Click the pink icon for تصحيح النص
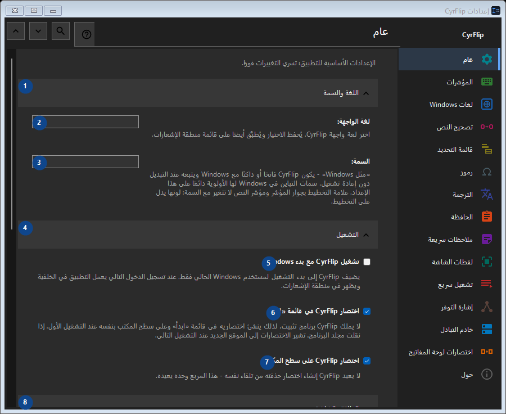 [x=487, y=127]
